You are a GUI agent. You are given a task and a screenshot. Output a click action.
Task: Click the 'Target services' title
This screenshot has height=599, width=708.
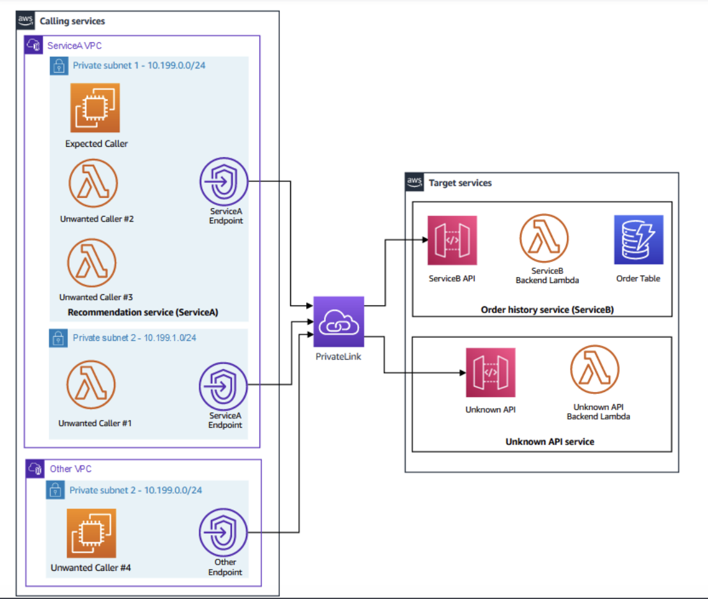point(460,183)
